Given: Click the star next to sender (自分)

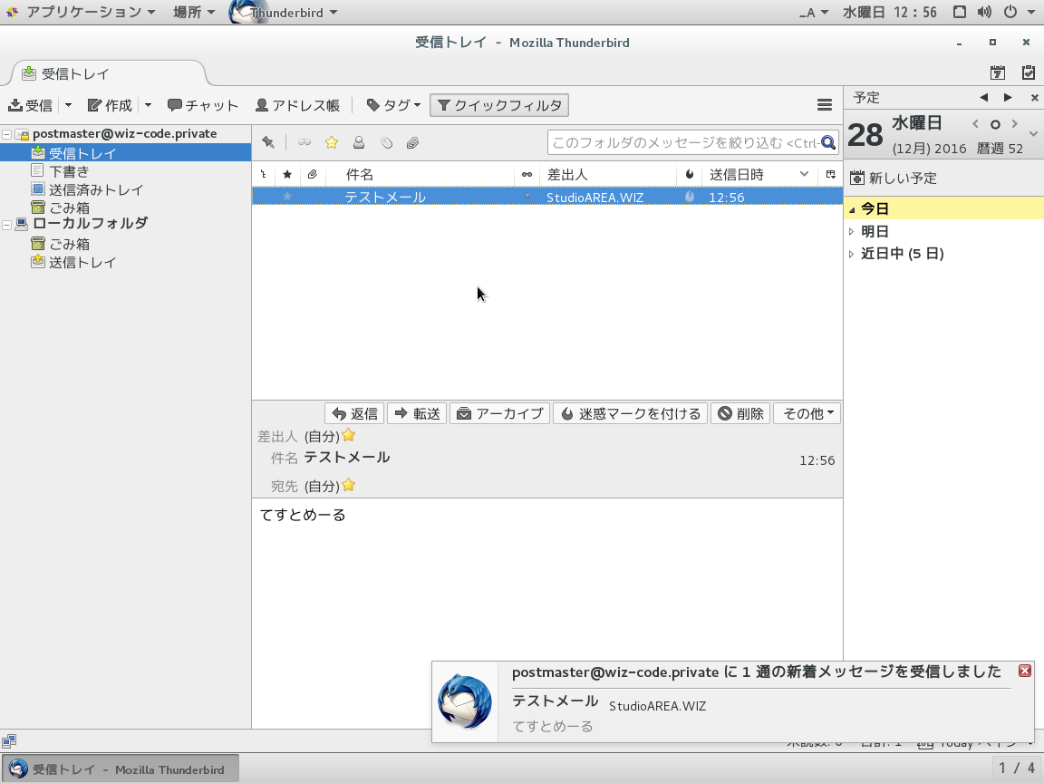Looking at the screenshot, I should pos(349,435).
